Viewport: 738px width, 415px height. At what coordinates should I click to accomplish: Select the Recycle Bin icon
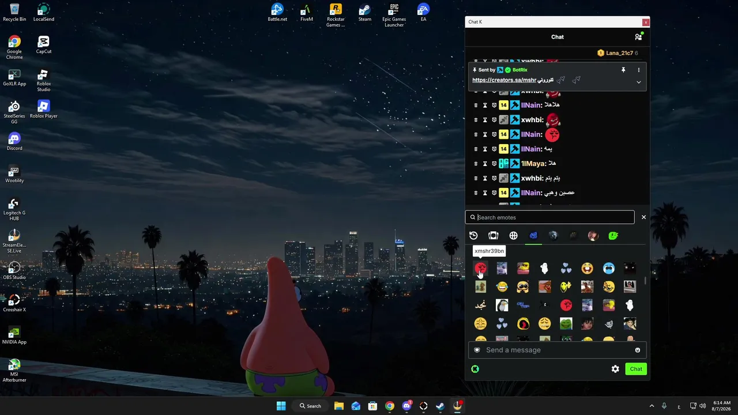tap(14, 13)
